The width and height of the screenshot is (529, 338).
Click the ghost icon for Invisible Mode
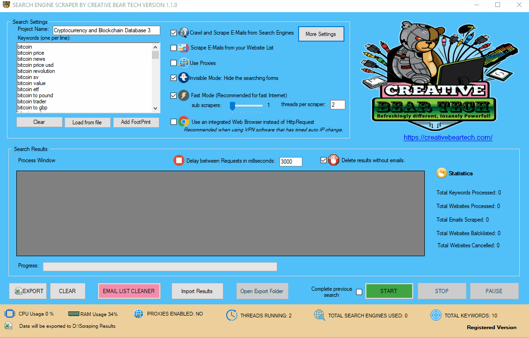click(x=183, y=78)
